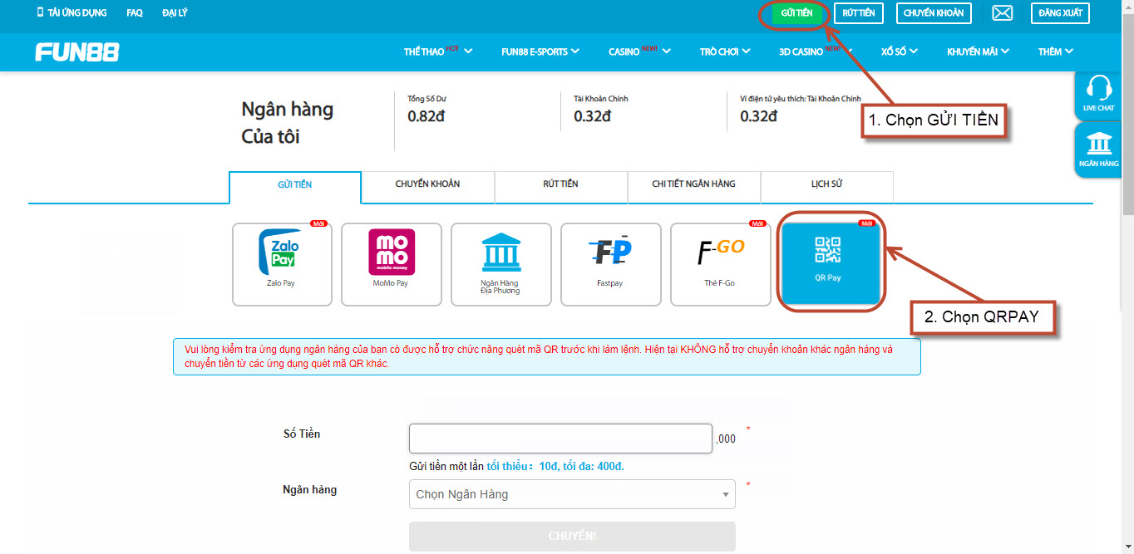
Task: Select MoMo Pay payment method
Action: click(x=391, y=264)
